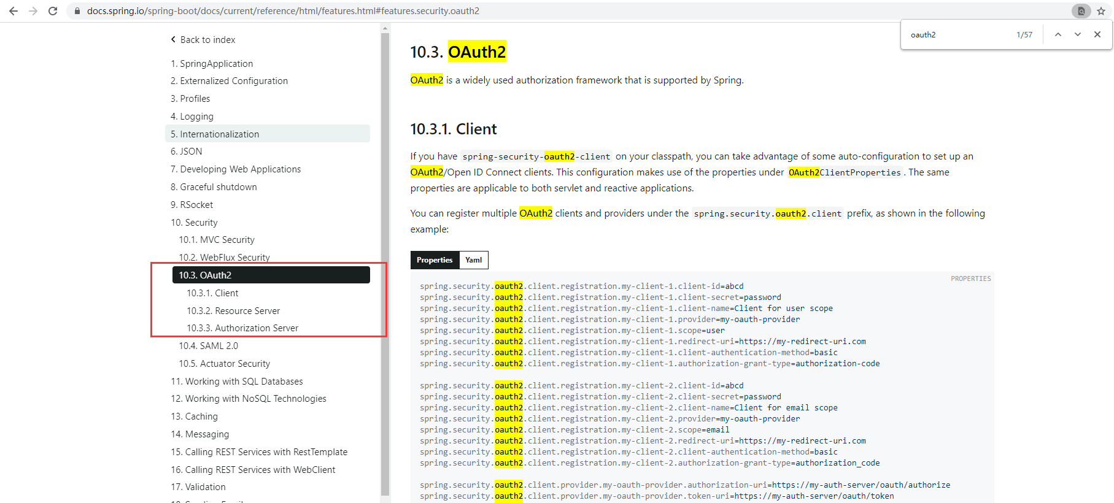Open 2. Externalized Configuration section
This screenshot has height=503, width=1114.
pyautogui.click(x=229, y=81)
